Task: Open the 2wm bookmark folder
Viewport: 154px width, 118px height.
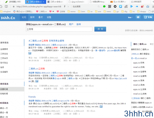Action: [x=82, y=11]
